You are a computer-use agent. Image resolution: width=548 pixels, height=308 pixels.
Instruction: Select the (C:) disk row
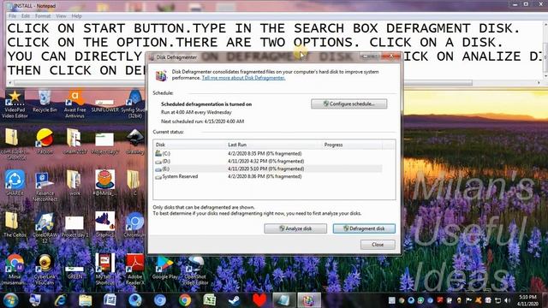(x=268, y=153)
